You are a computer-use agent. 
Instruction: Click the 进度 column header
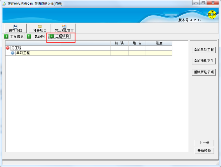click(159, 43)
